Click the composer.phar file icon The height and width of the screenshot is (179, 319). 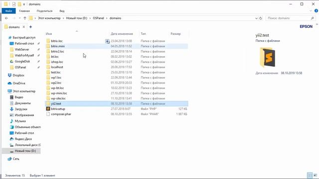point(48,114)
